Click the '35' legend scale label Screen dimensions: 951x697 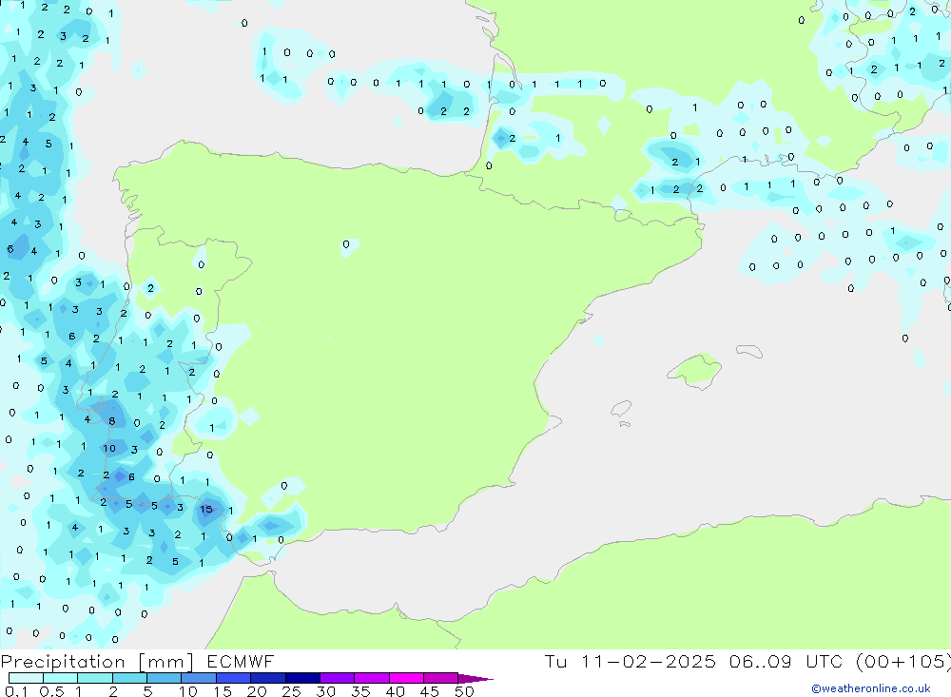(x=360, y=691)
